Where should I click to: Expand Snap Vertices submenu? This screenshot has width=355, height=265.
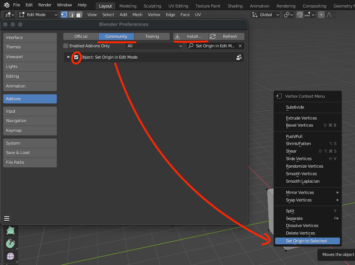click(x=307, y=200)
